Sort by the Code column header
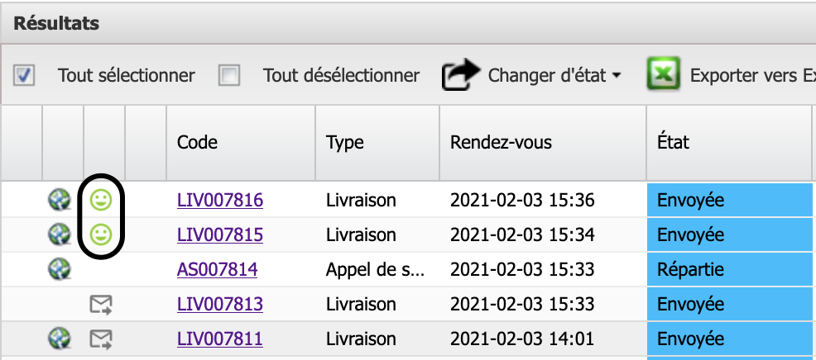816x360 pixels. click(197, 142)
